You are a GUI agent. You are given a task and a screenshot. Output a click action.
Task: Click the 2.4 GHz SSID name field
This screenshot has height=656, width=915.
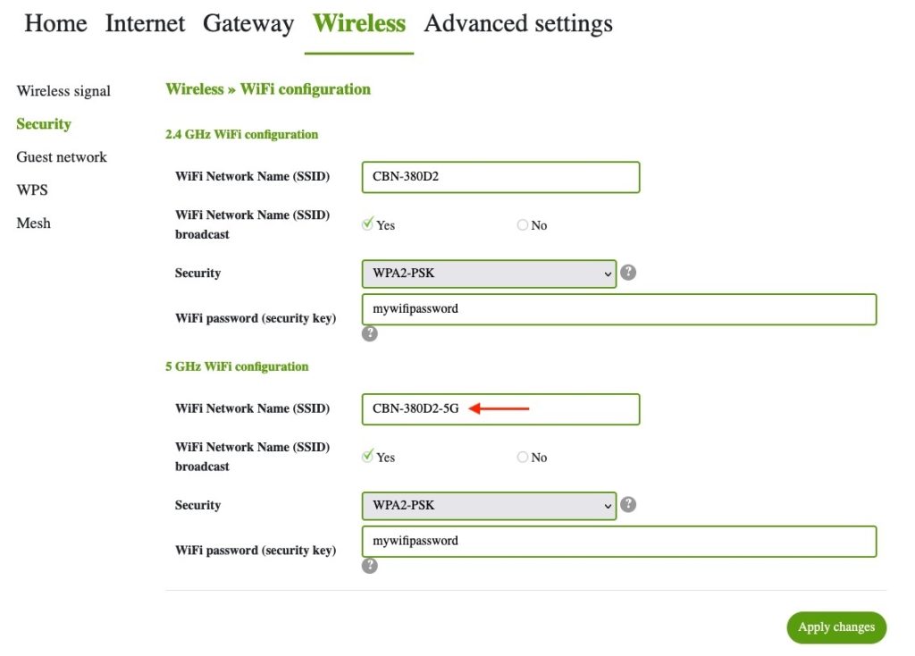click(500, 177)
